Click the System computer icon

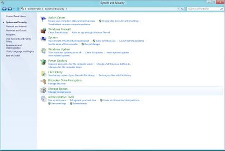click(43, 39)
